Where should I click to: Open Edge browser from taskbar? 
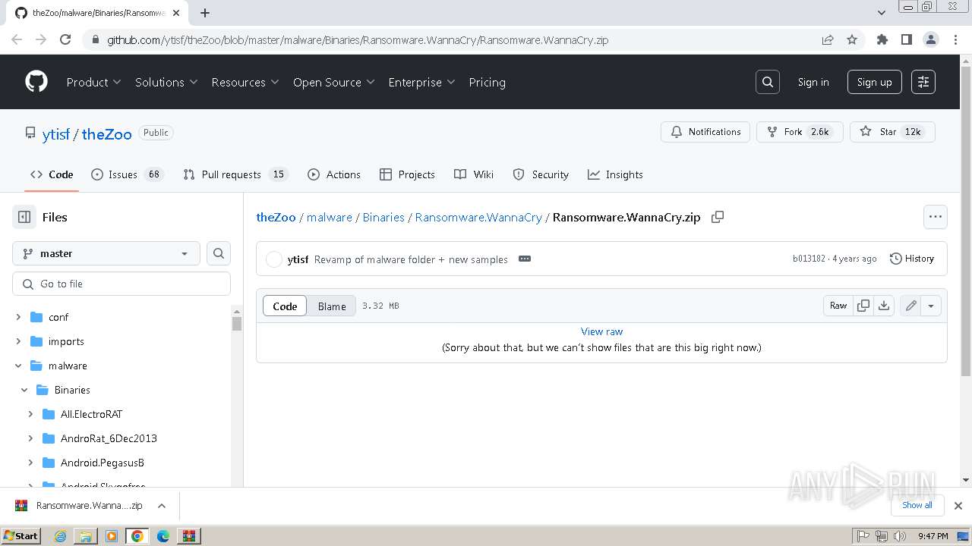click(x=163, y=536)
